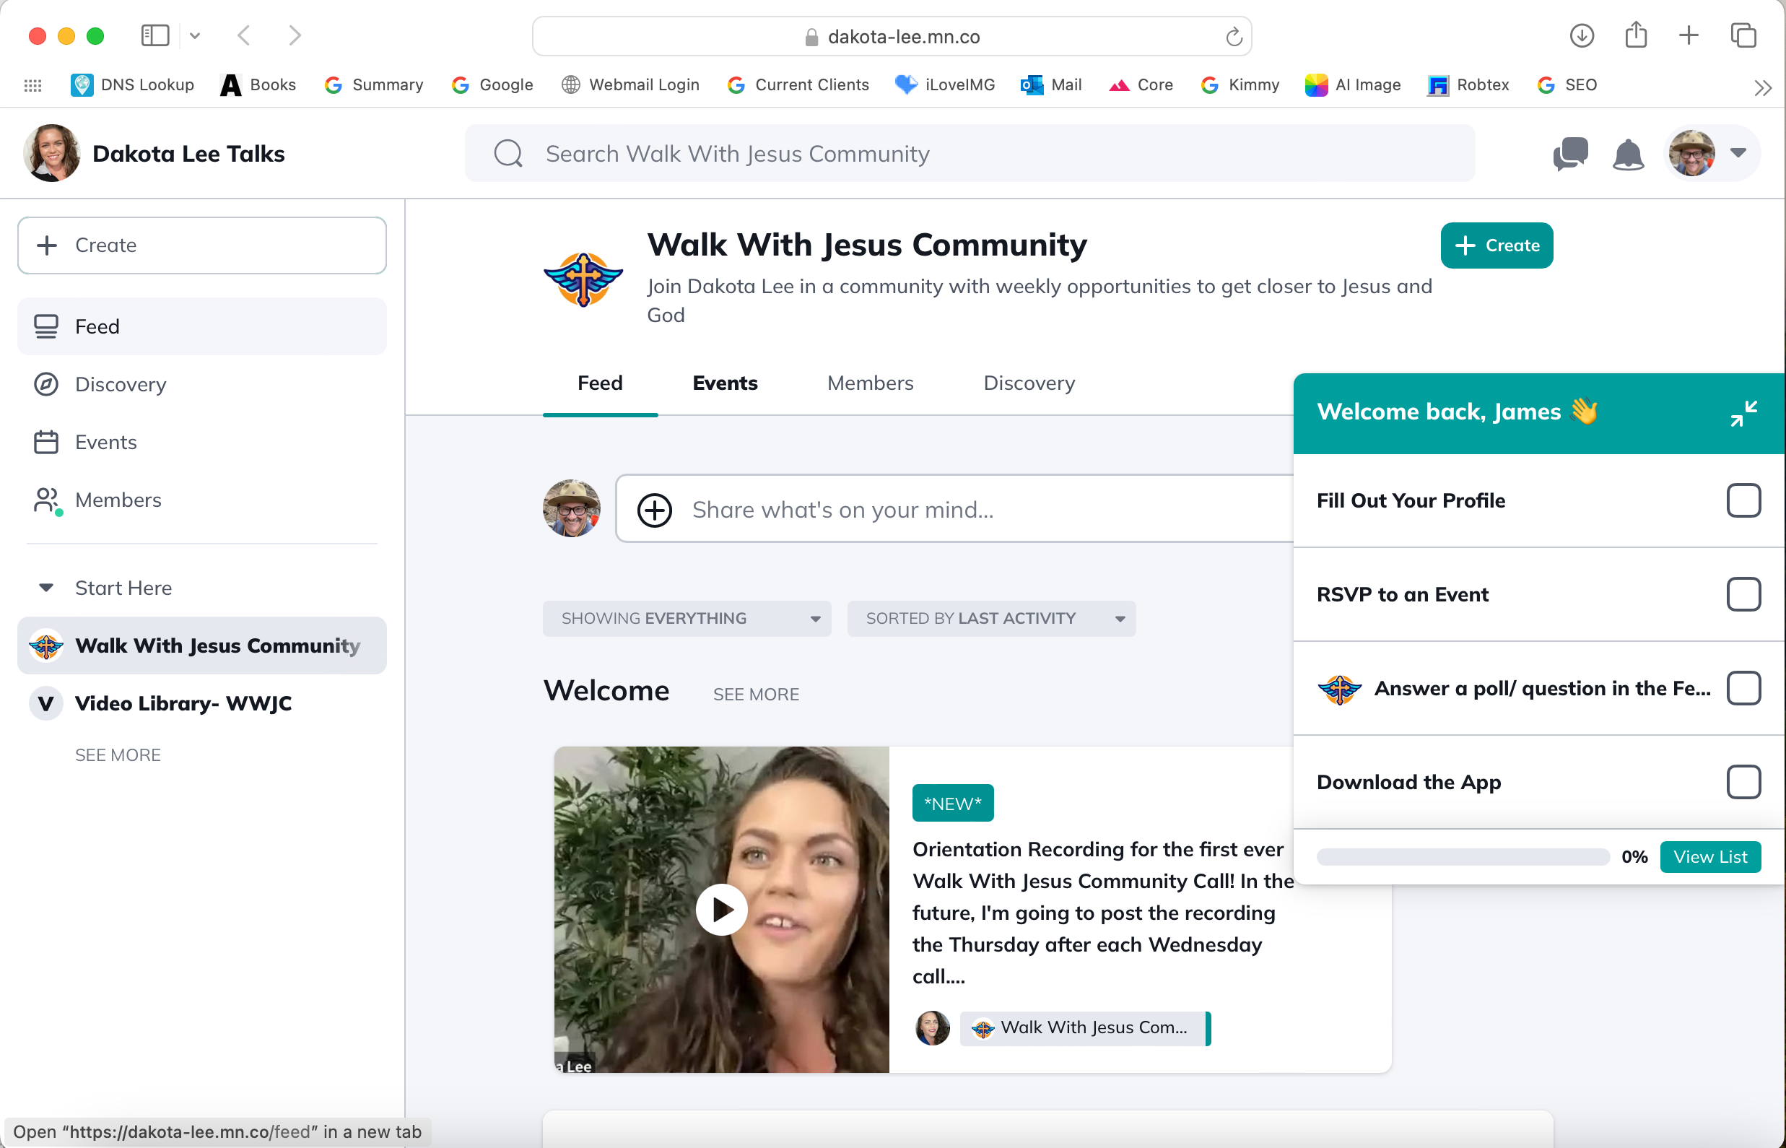The image size is (1786, 1148).
Task: Click the plus icon in the post box
Action: 655,510
